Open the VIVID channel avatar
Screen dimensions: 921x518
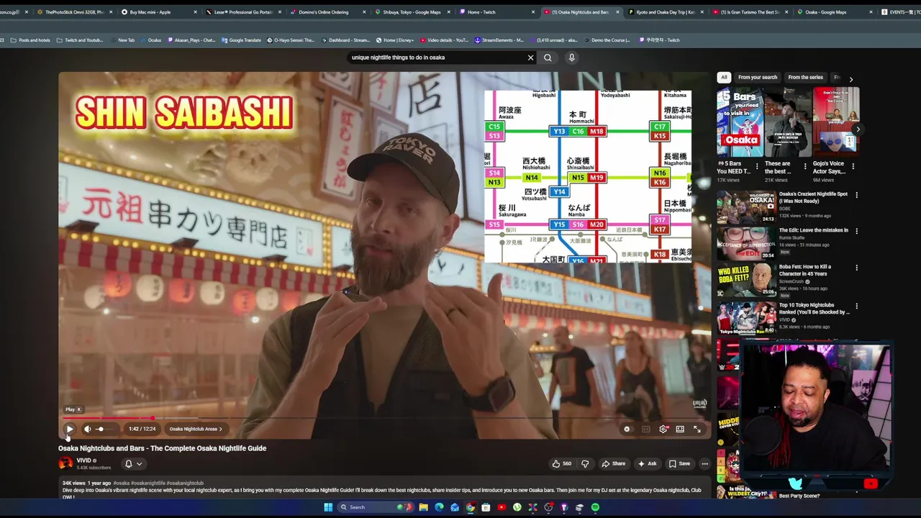click(65, 463)
